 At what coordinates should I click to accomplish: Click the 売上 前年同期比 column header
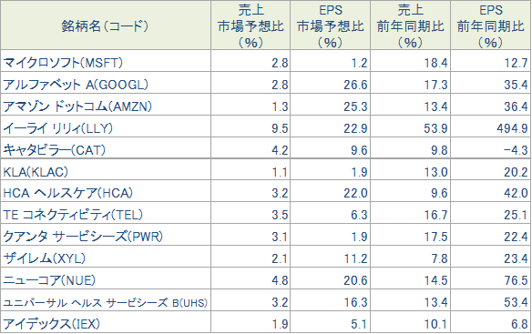coord(410,25)
